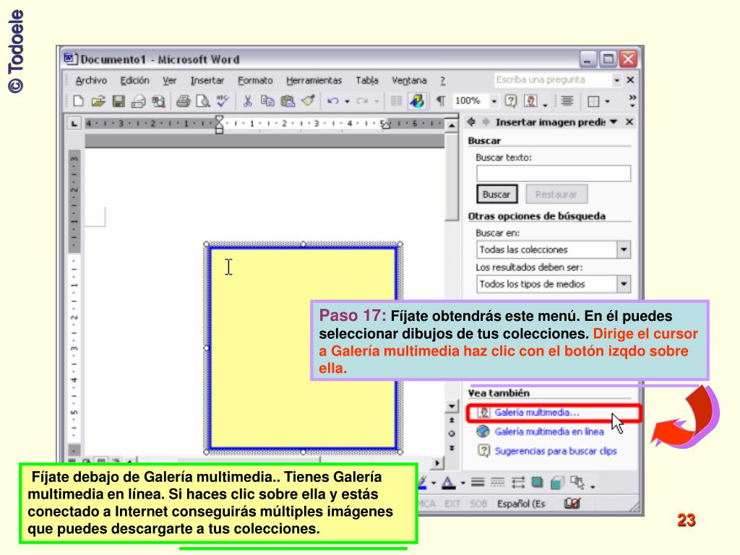Toggle EXT extend selection in status bar

452,504
